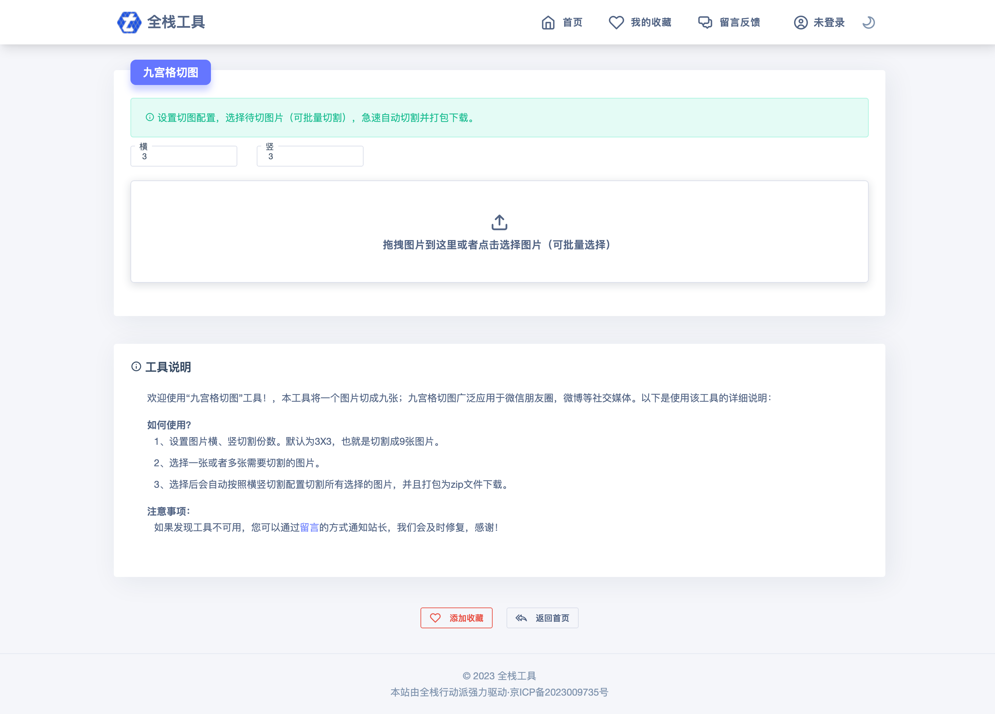This screenshot has width=995, height=714.
Task: Click the home icon in navigation
Action: [548, 23]
